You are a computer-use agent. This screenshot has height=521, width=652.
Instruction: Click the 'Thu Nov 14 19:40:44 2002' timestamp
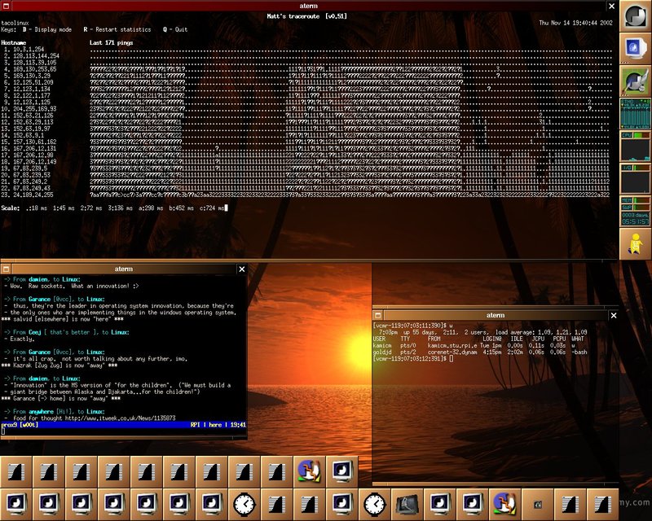pyautogui.click(x=576, y=23)
